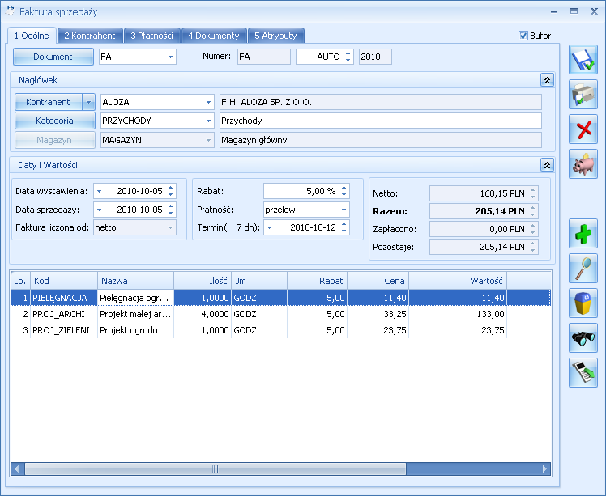
Task: Click the save invoice floppy disk icon
Action: tap(583, 60)
